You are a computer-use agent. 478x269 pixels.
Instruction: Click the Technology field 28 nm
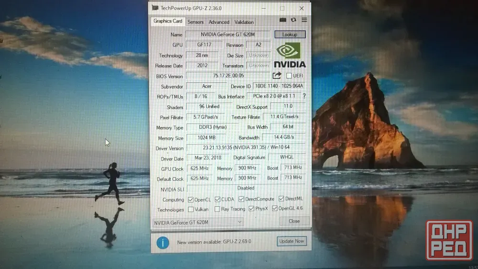pyautogui.click(x=202, y=55)
